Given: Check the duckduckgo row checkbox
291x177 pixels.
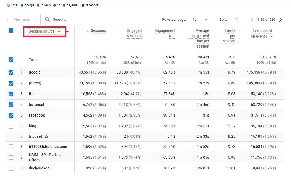Looking at the screenshot, I should click(x=11, y=168).
